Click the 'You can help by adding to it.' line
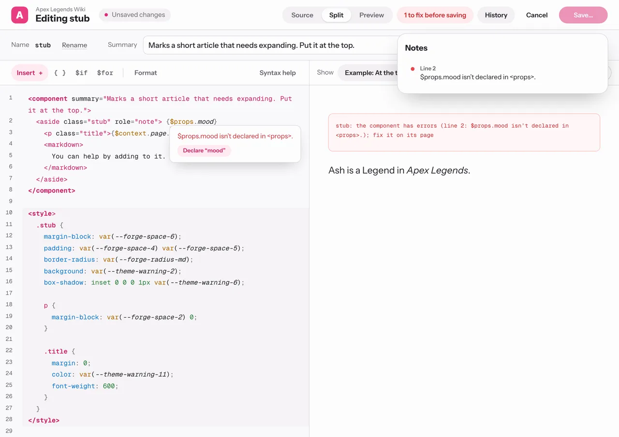 click(x=108, y=156)
